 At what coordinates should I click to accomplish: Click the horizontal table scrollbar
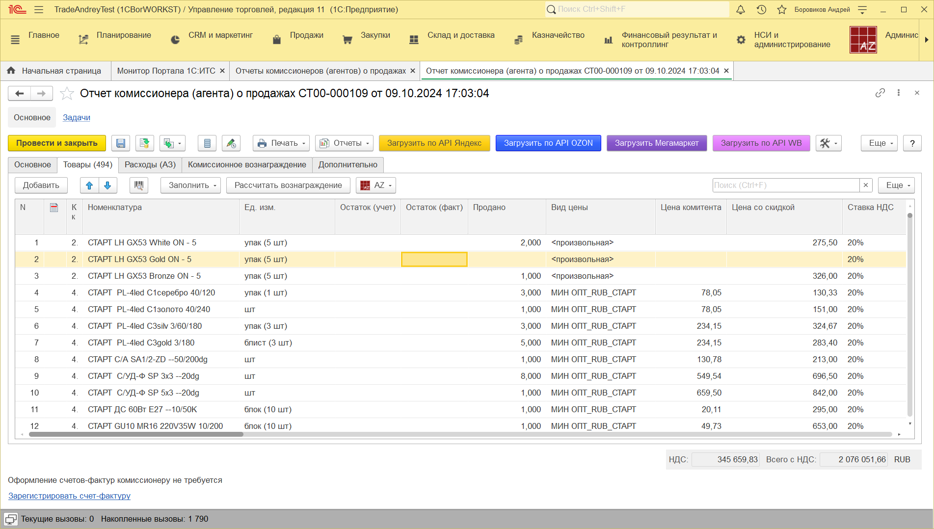136,434
